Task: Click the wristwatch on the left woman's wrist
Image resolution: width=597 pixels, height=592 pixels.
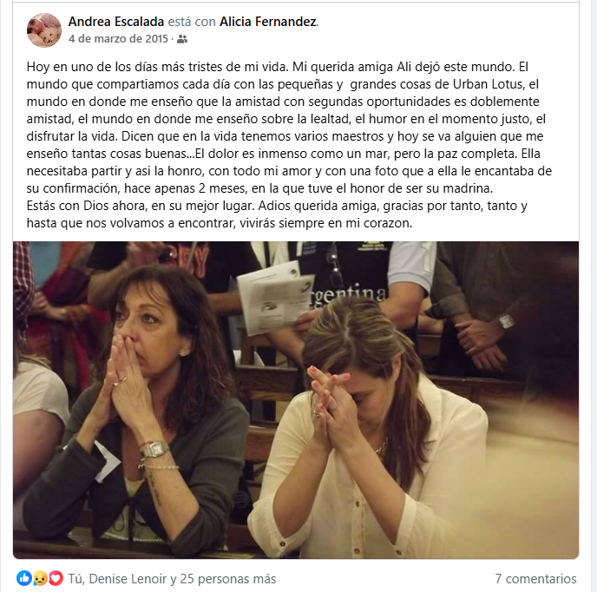Action: click(153, 449)
